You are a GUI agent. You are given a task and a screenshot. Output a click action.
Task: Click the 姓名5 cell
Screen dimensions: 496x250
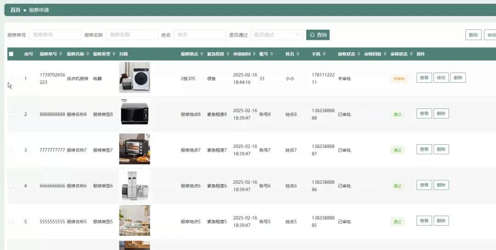tap(291, 222)
